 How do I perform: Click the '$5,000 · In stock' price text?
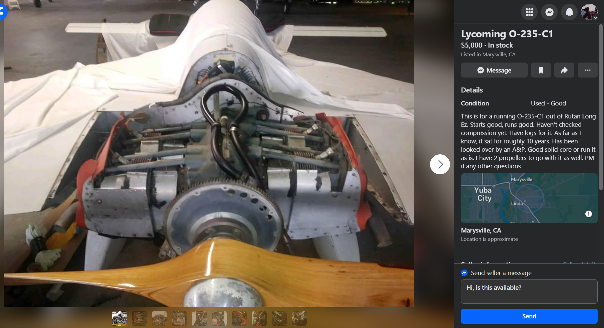[x=487, y=45]
